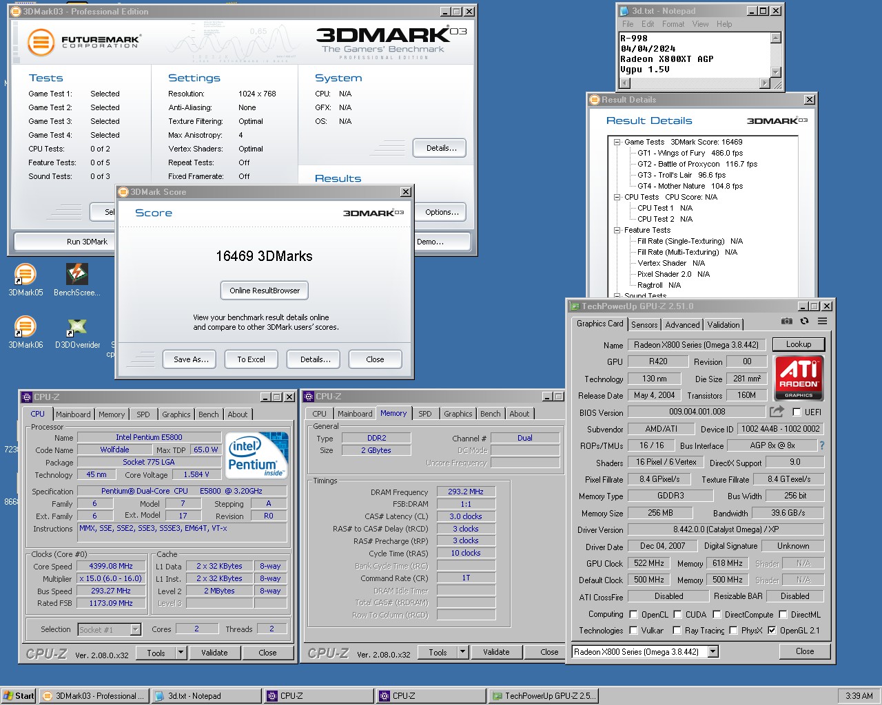Click the GPU-Z title bar icon
This screenshot has width=882, height=705.
pyautogui.click(x=574, y=306)
